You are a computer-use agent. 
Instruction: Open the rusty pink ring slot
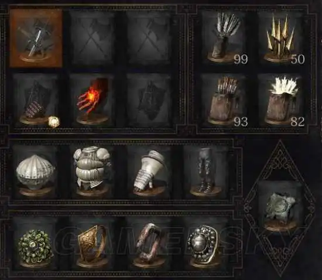point(149,244)
